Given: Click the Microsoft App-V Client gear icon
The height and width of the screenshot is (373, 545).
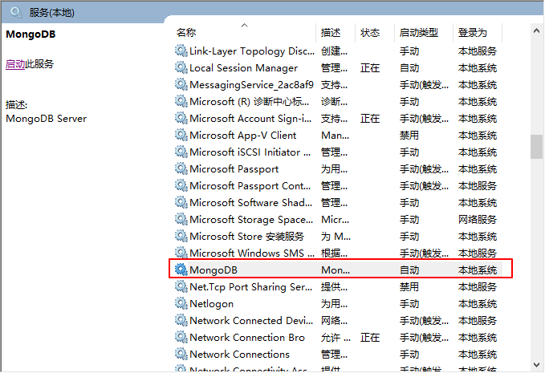Looking at the screenshot, I should 181,136.
